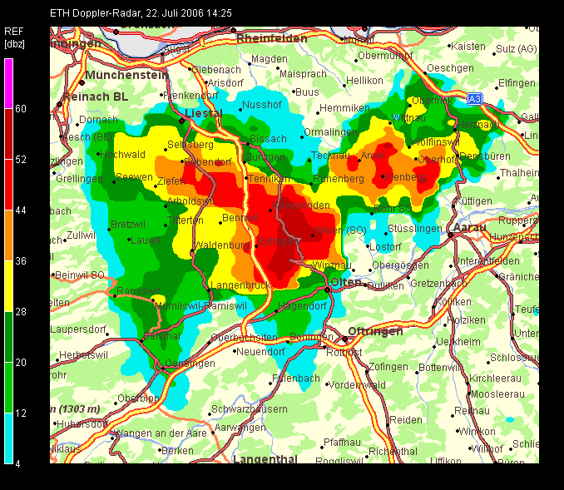This screenshot has width=564, height=490.
Task: Click the Bretzwil label
Action: [128, 225]
